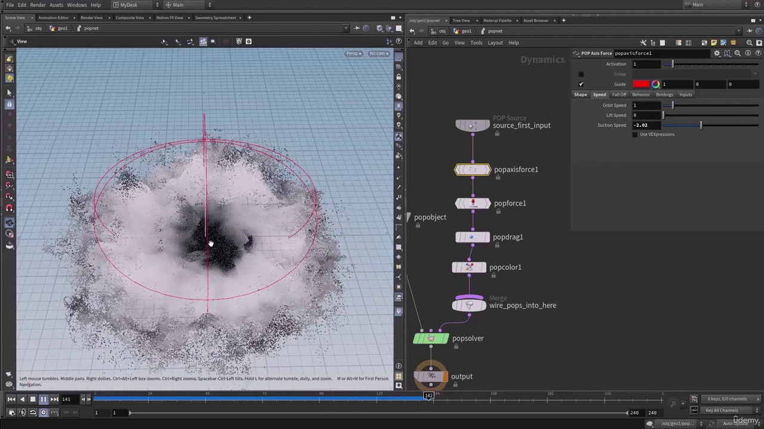This screenshot has height=429, width=764.
Task: Select the green popsolver node
Action: click(x=431, y=338)
